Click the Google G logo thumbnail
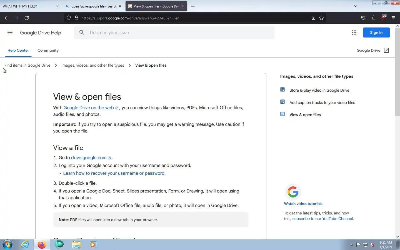This screenshot has height=250, width=400. [x=293, y=192]
